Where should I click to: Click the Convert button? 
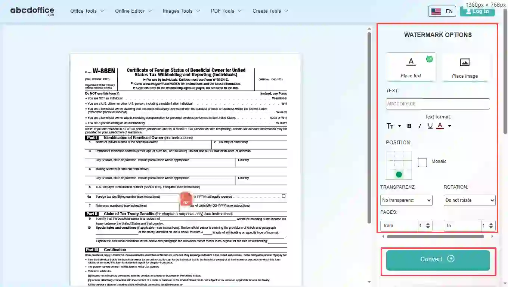(x=438, y=260)
